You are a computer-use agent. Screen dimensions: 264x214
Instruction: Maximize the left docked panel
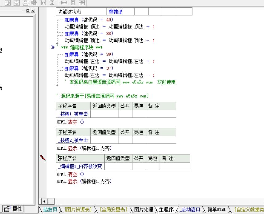pyautogui.click(x=28, y=10)
